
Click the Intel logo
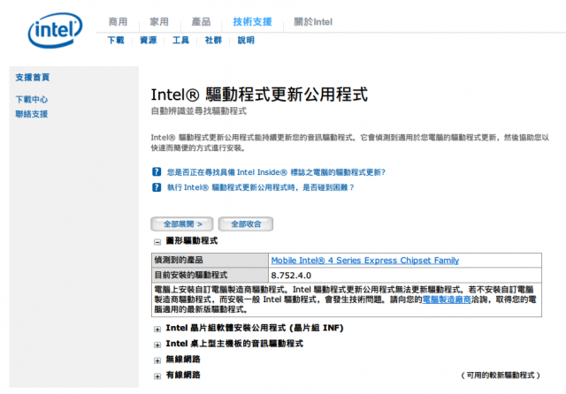pyautogui.click(x=55, y=30)
